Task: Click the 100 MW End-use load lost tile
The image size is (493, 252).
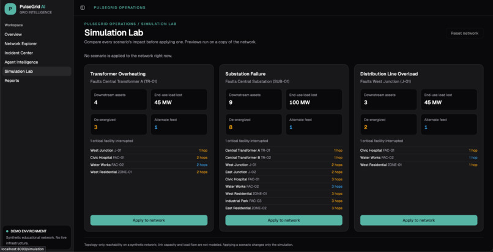Action: click(x=314, y=99)
